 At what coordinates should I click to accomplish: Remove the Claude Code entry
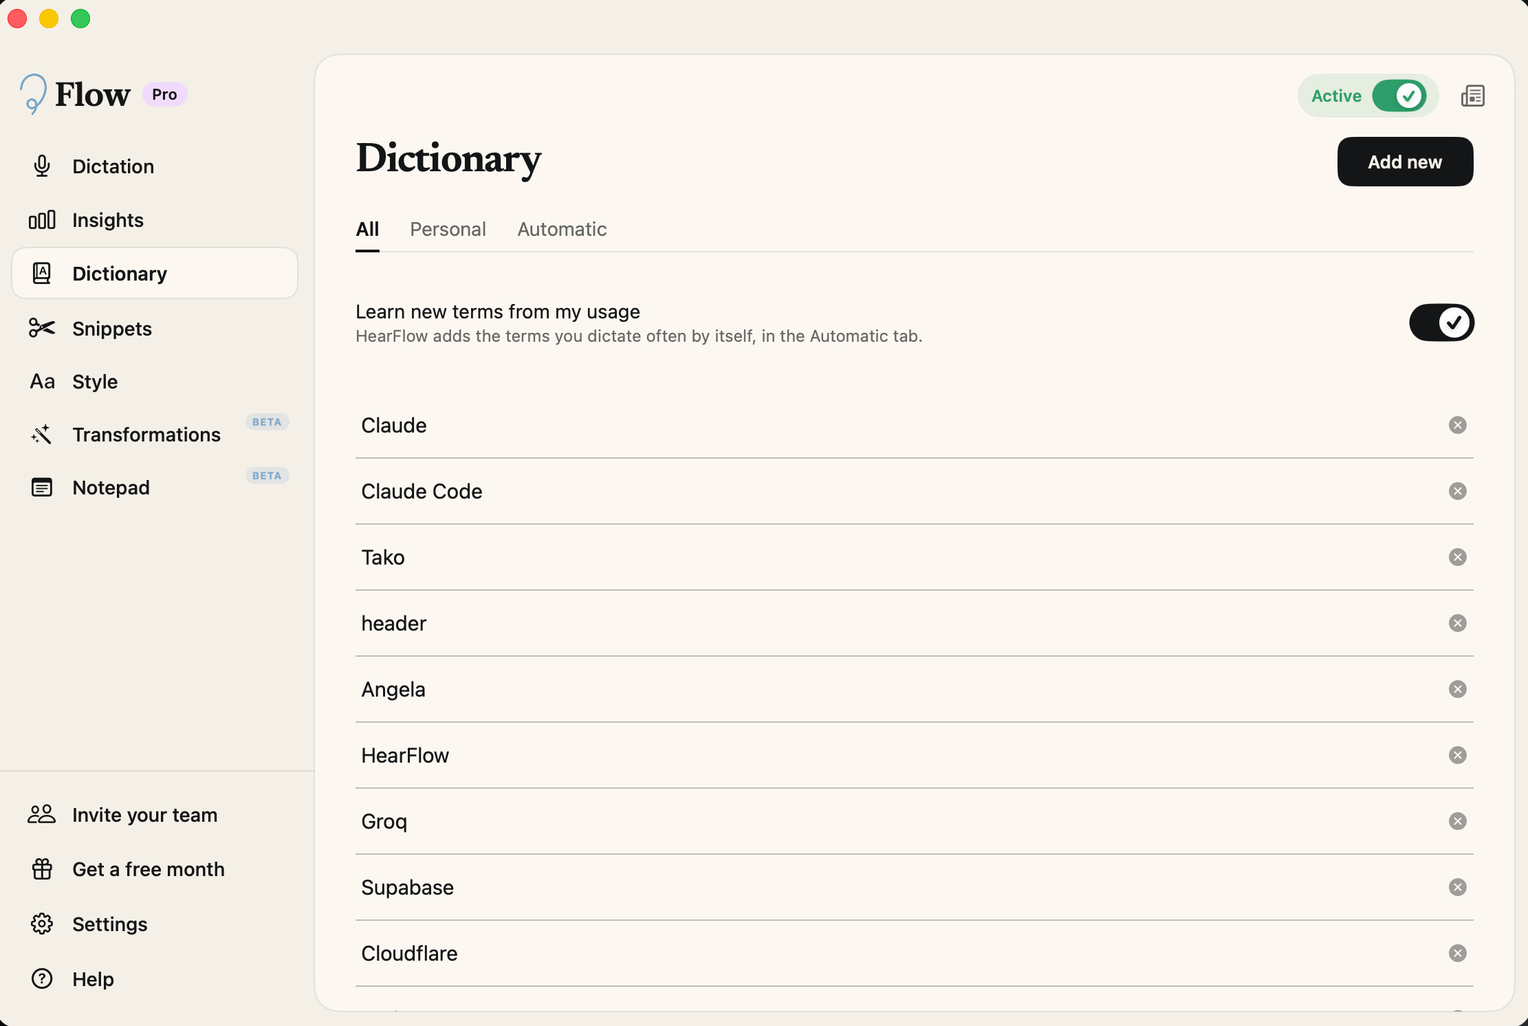pyautogui.click(x=1458, y=491)
